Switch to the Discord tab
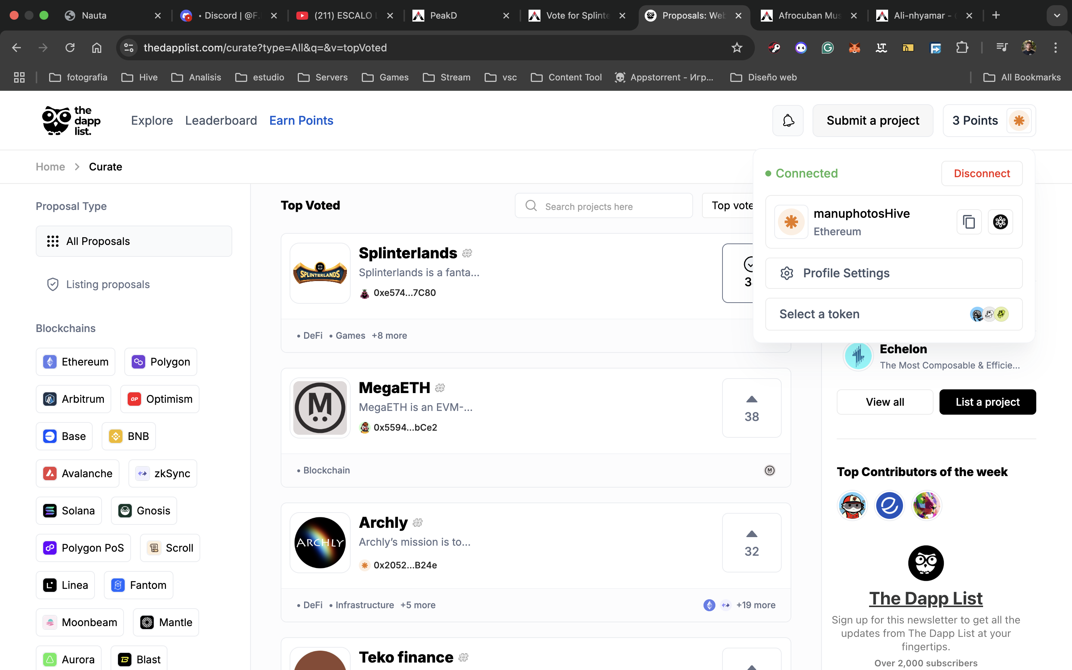The width and height of the screenshot is (1072, 670). point(229,16)
